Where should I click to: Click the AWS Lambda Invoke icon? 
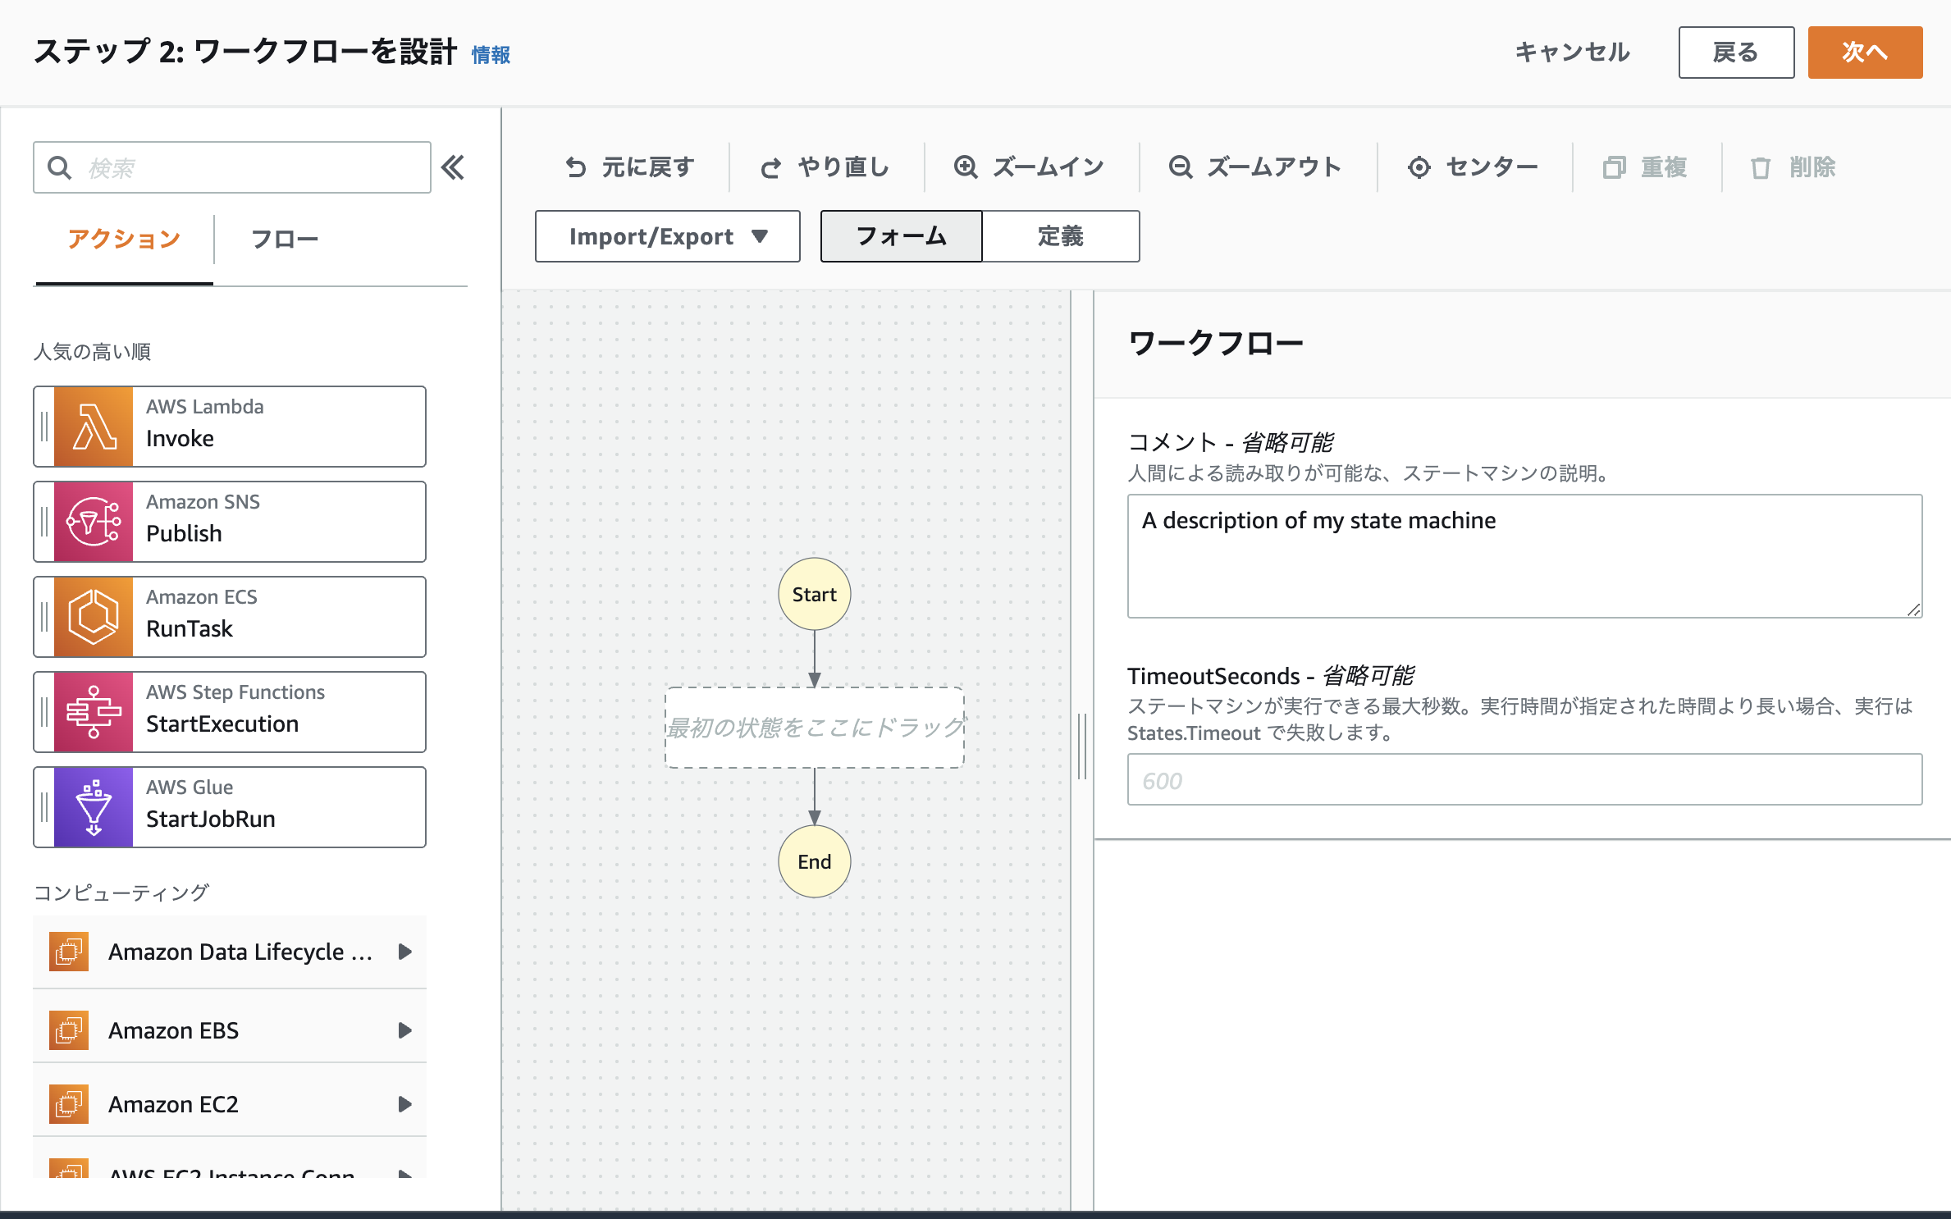94,427
